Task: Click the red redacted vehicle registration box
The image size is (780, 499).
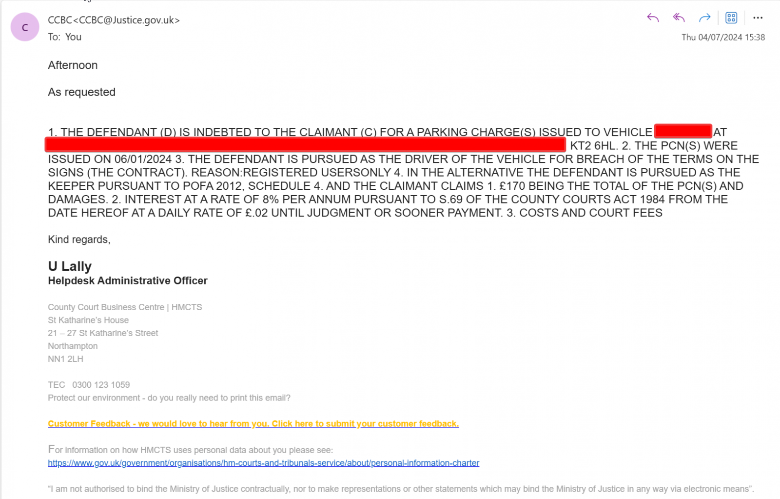Action: tap(682, 131)
